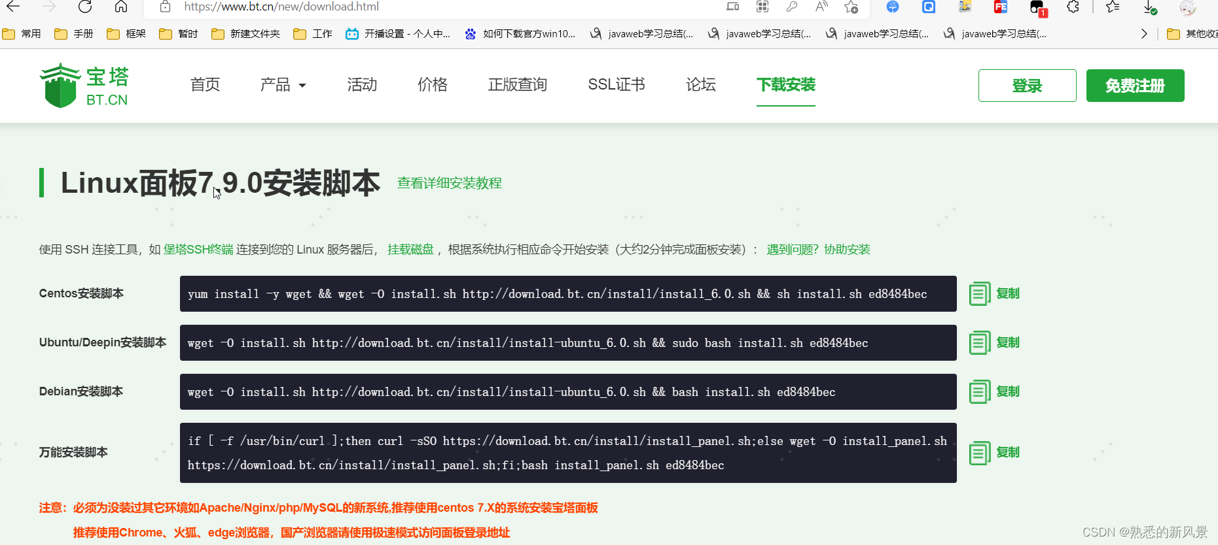Screen dimensions: 1218x545
Task: Go to 首页 in site navigation
Action: (205, 85)
